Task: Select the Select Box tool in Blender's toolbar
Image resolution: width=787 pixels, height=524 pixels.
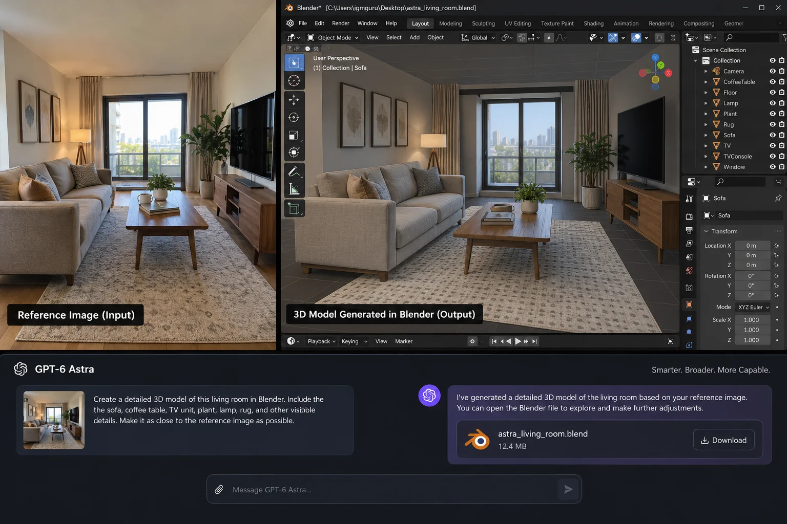Action: click(x=294, y=62)
